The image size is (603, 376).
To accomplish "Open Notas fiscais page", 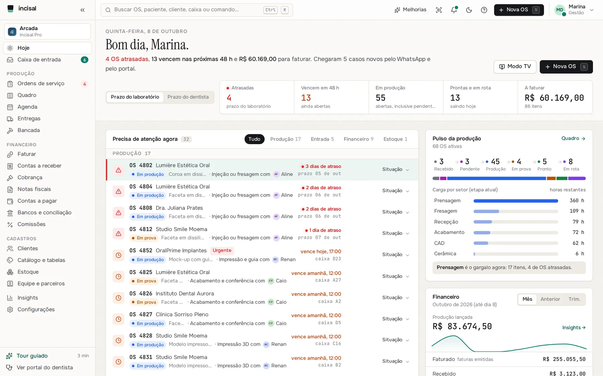I will 48,189.
